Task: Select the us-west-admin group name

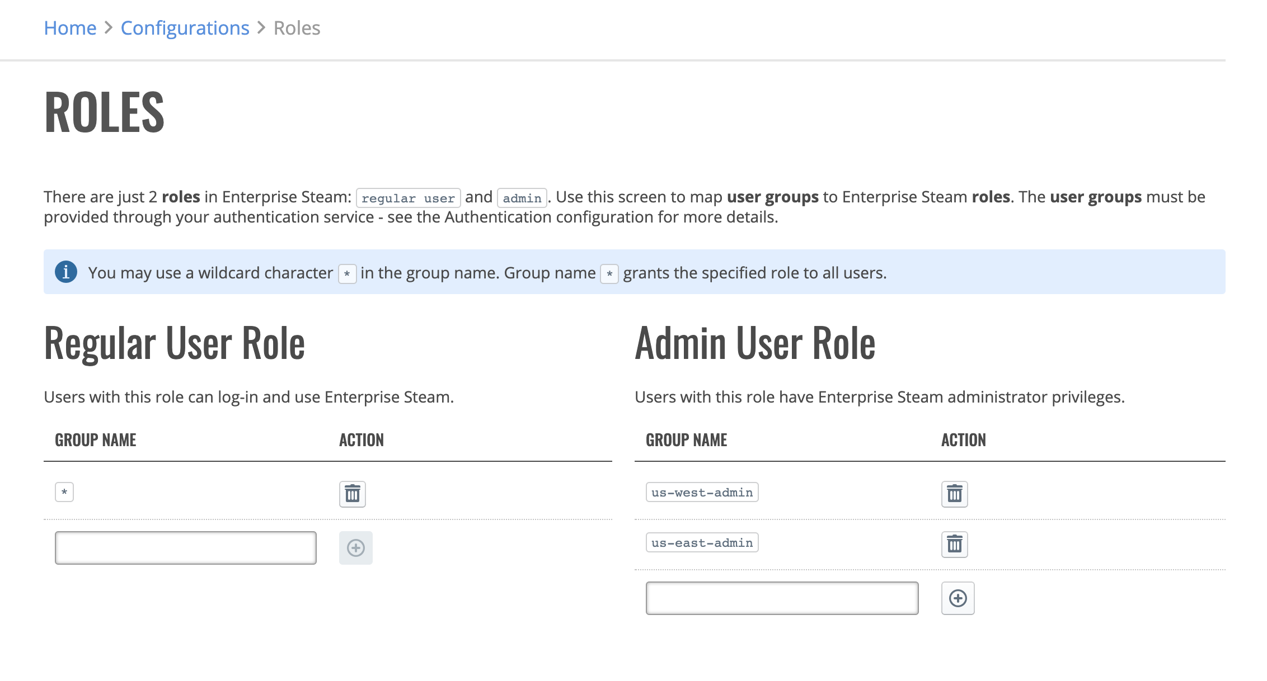Action: tap(702, 493)
